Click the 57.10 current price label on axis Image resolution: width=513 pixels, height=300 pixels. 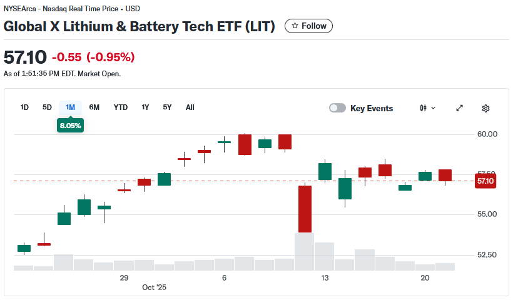click(485, 181)
